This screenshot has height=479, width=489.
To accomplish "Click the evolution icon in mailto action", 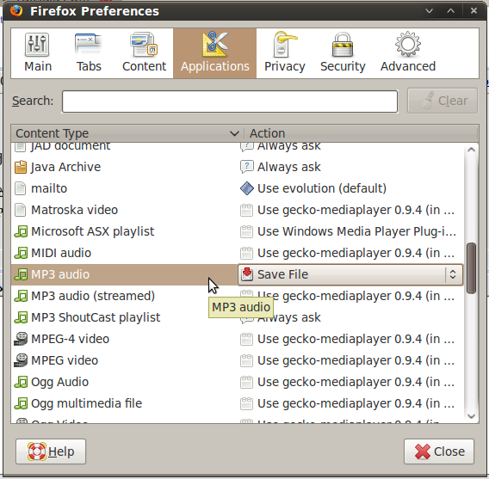I will pyautogui.click(x=247, y=188).
